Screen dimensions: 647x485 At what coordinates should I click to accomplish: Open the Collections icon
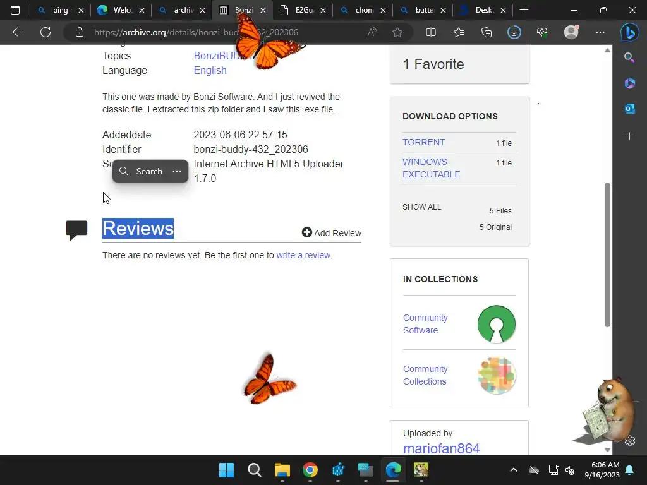tap(487, 32)
